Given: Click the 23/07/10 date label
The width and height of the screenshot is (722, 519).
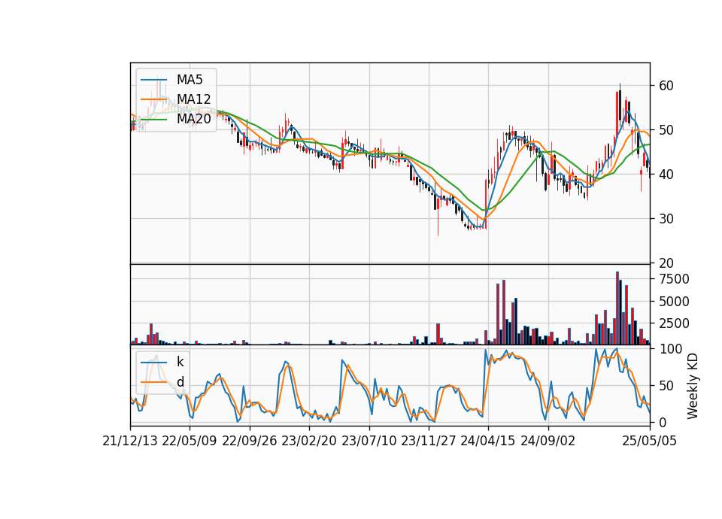Looking at the screenshot, I should click(369, 442).
